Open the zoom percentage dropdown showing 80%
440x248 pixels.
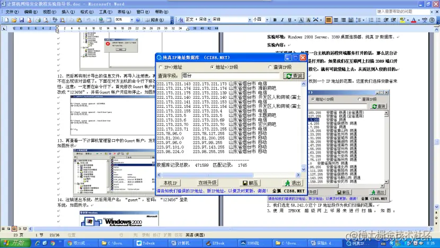131,20
